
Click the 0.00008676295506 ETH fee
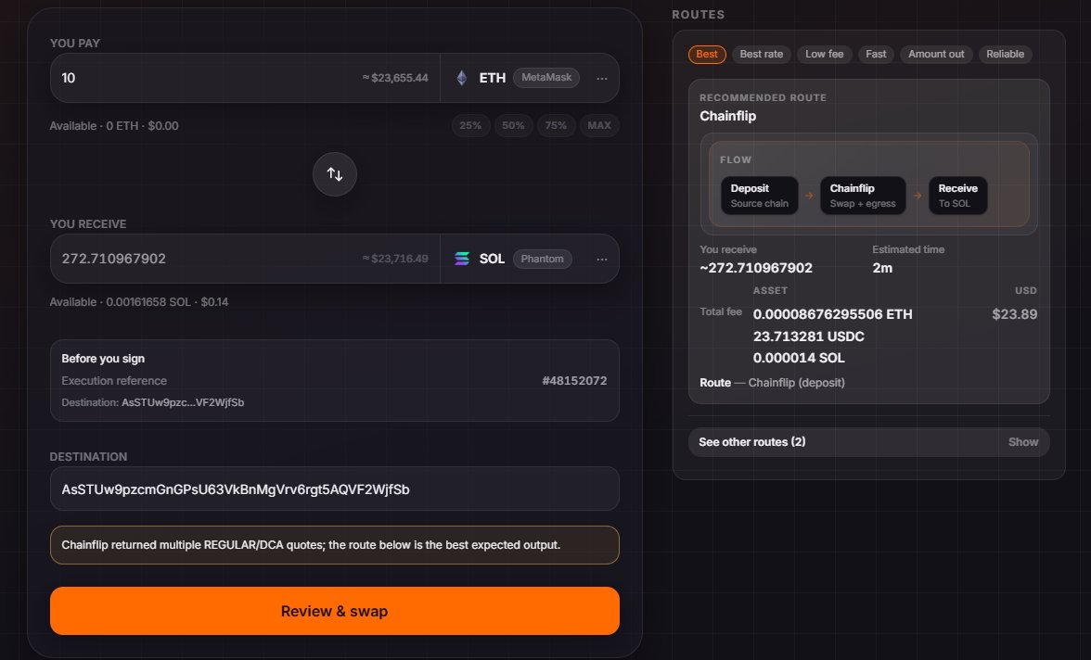click(833, 314)
